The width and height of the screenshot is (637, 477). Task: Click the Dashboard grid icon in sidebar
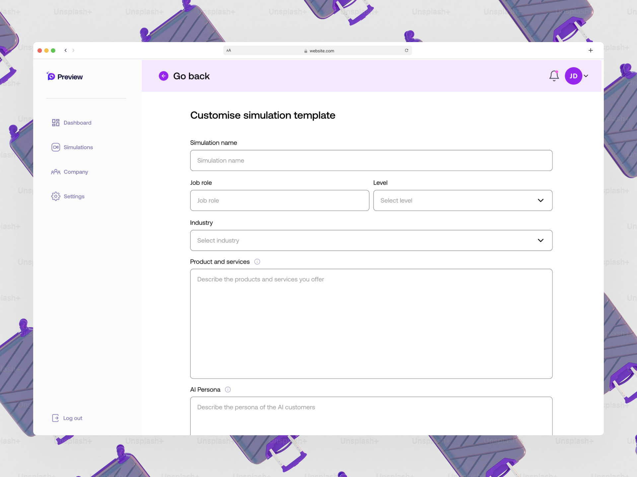[55, 123]
